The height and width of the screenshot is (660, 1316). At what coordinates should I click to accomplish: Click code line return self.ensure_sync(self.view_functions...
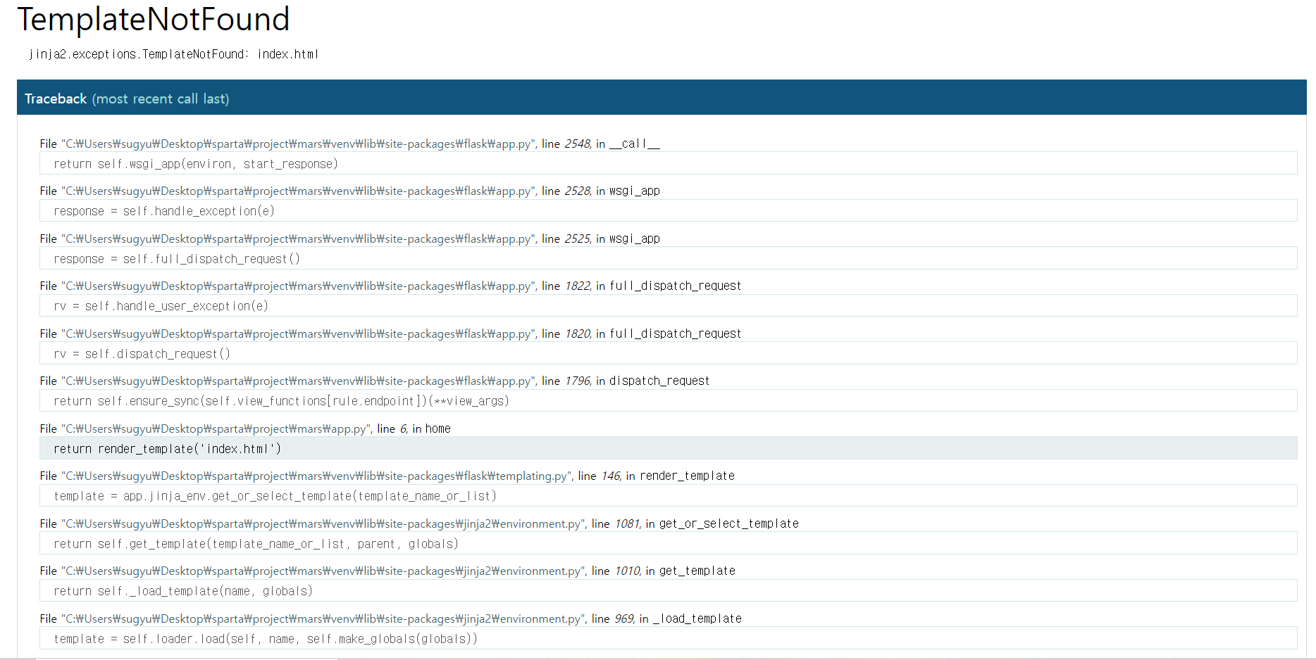click(x=668, y=400)
